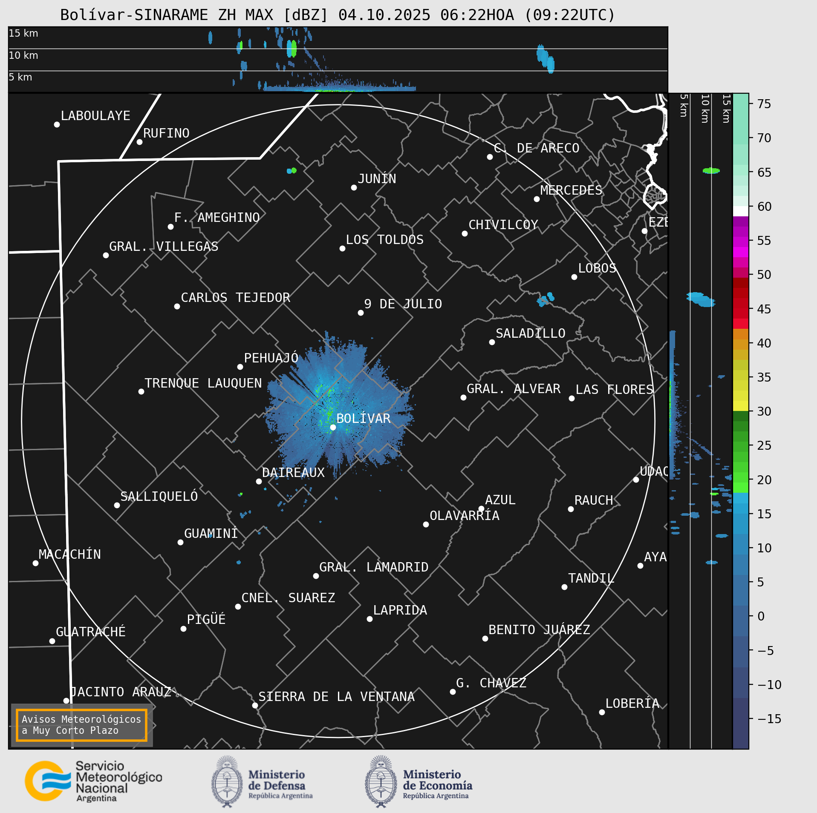Click the SALLIQUELÓ label

[x=159, y=497]
